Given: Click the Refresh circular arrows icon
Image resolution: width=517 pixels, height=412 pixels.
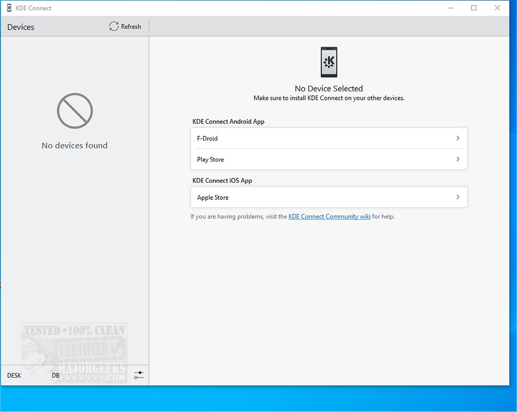Looking at the screenshot, I should tap(114, 27).
